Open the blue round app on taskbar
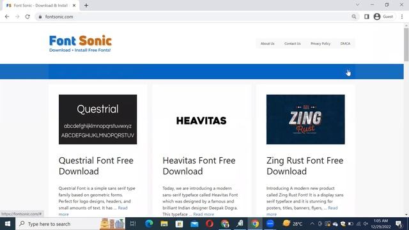This screenshot has width=409, height=230. tap(270, 224)
